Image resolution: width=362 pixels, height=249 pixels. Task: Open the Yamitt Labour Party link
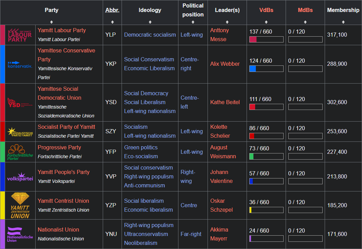tap(62, 30)
